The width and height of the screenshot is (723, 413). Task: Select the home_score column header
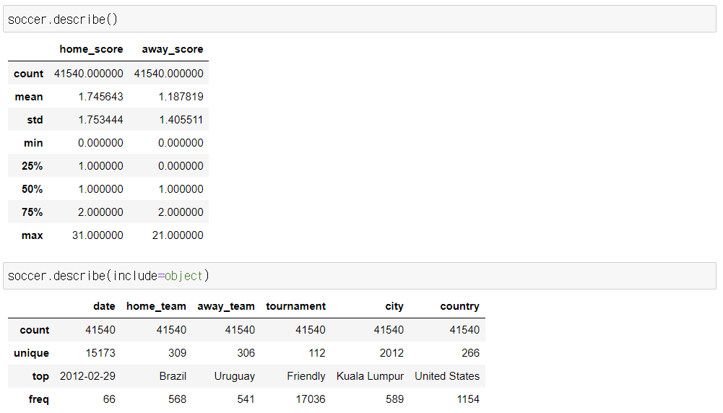tap(91, 49)
